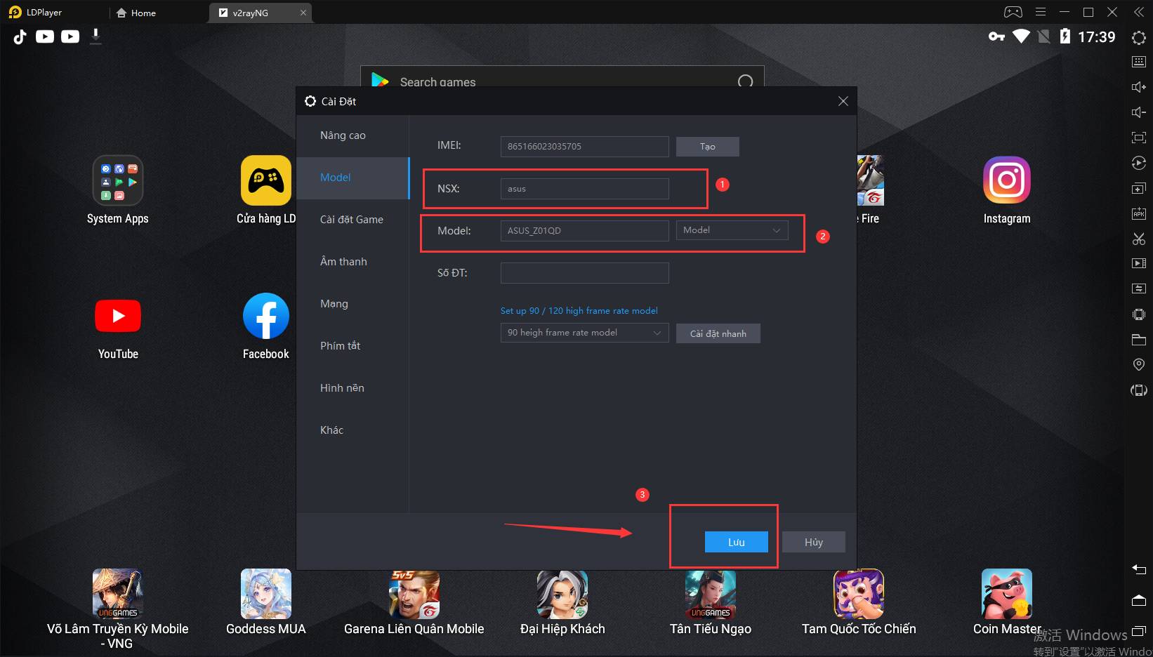Click the search magnifier icon in games bar
Image resolution: width=1153 pixels, height=657 pixels.
(x=745, y=81)
